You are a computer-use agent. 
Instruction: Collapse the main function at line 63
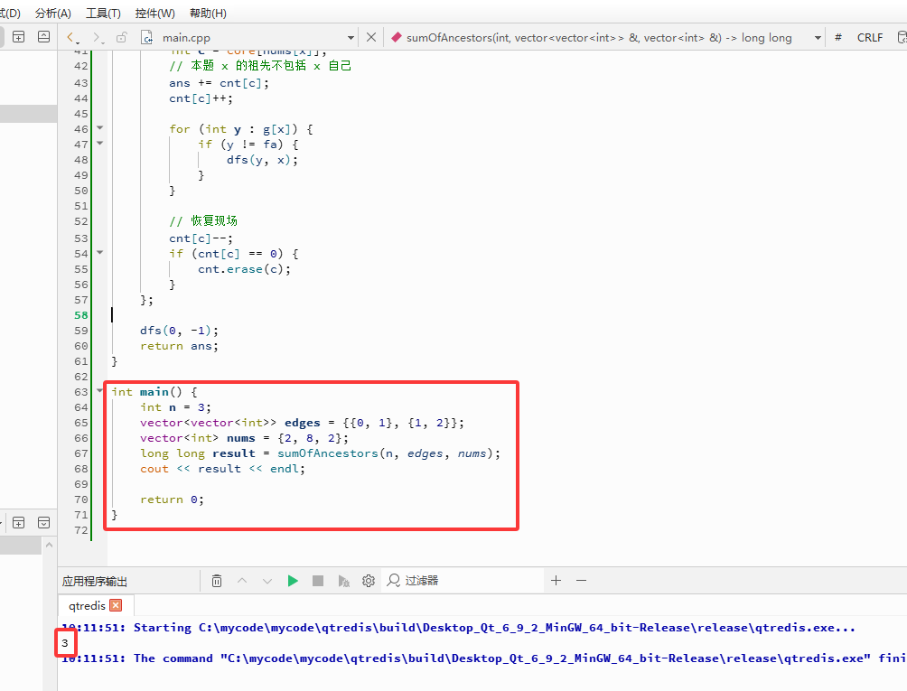pos(99,390)
